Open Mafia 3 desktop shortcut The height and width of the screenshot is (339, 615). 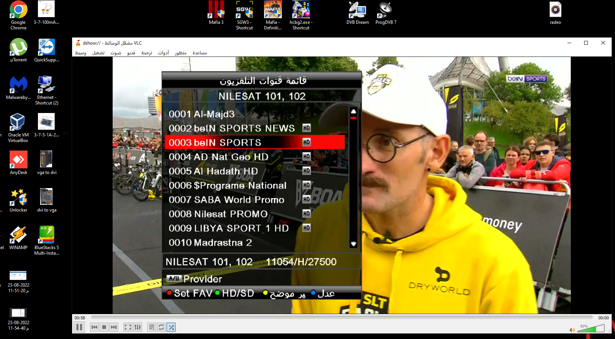point(216,13)
